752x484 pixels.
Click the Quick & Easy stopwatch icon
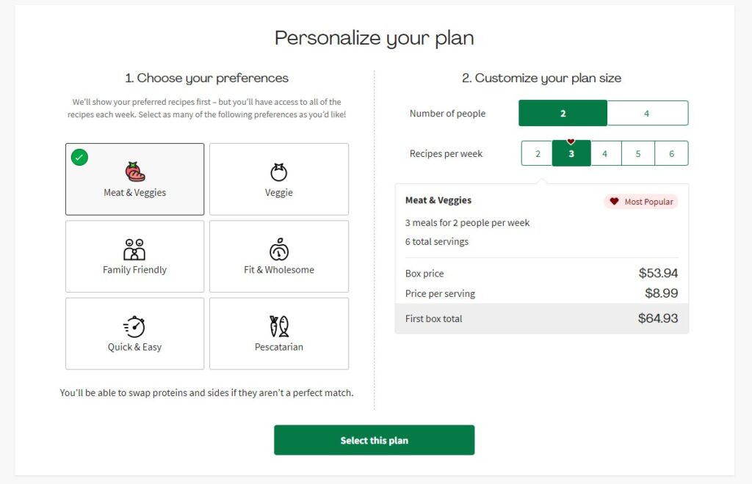coord(134,326)
